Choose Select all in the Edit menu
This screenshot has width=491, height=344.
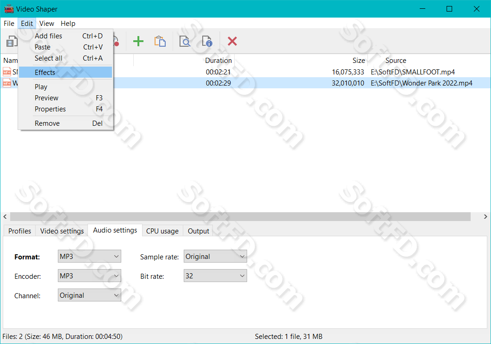tap(65, 58)
